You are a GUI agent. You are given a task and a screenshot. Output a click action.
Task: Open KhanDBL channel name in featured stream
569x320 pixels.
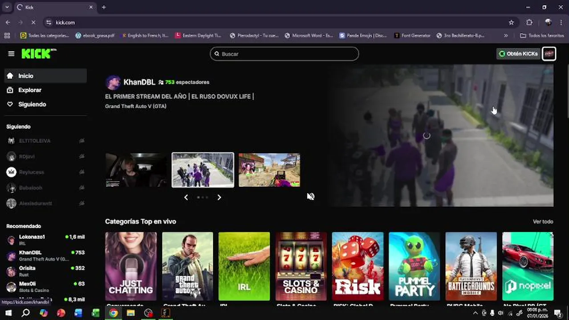139,82
